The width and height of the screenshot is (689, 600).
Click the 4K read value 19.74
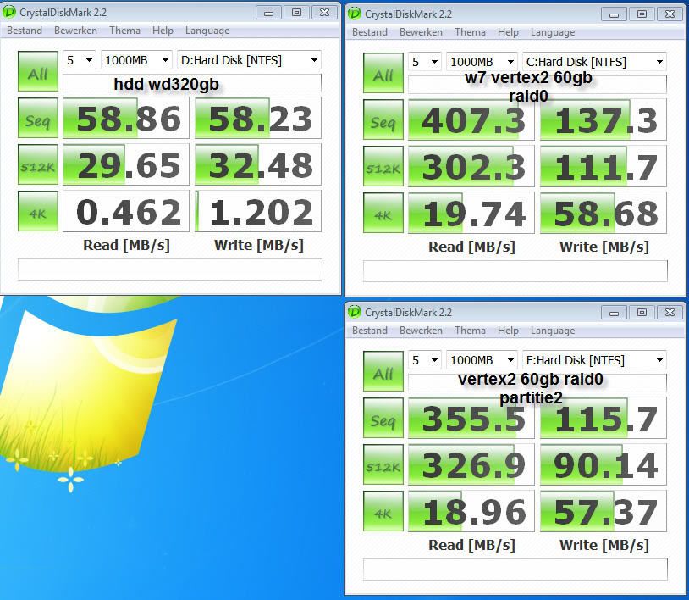471,213
